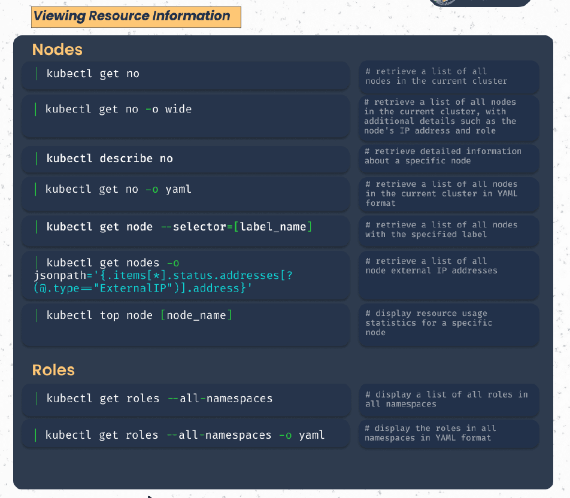Click the Viewing Resource Information title banner
Screen dimensions: 570x498
[136, 17]
